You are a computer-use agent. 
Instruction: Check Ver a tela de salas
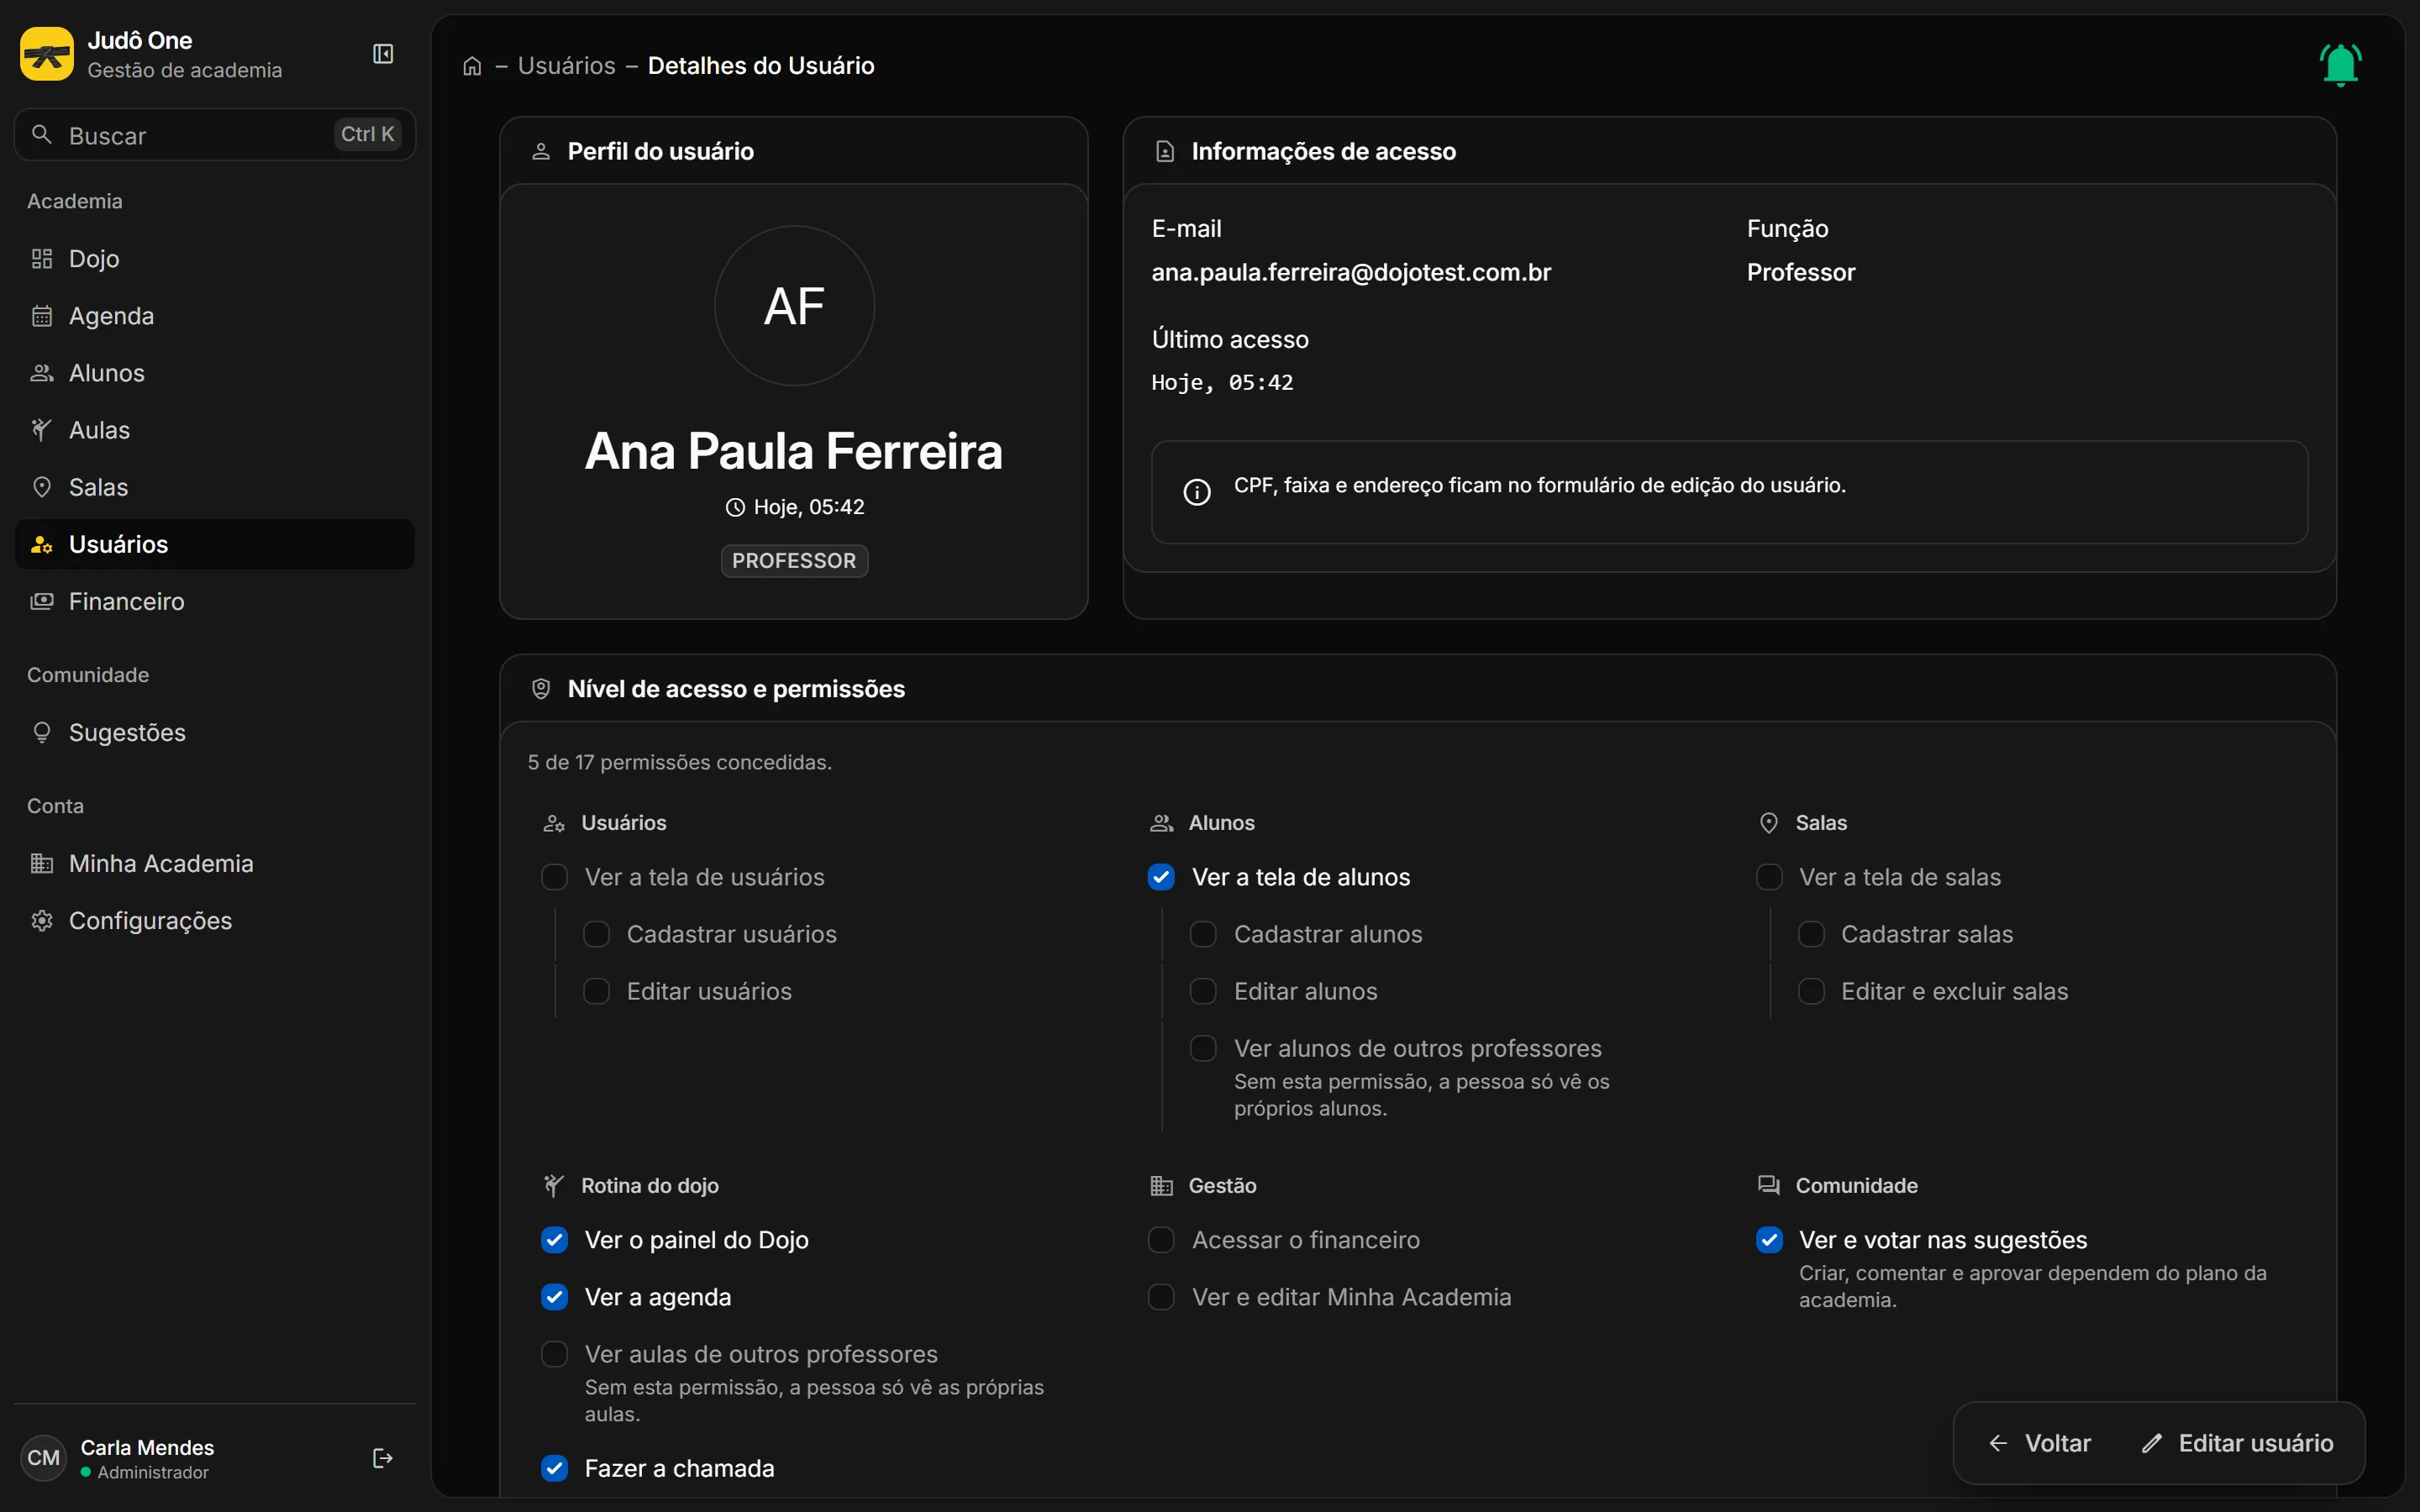(1768, 877)
